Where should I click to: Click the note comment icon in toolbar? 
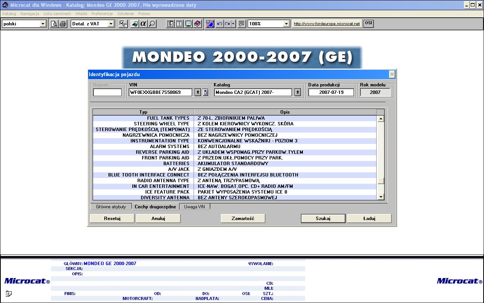click(242, 24)
